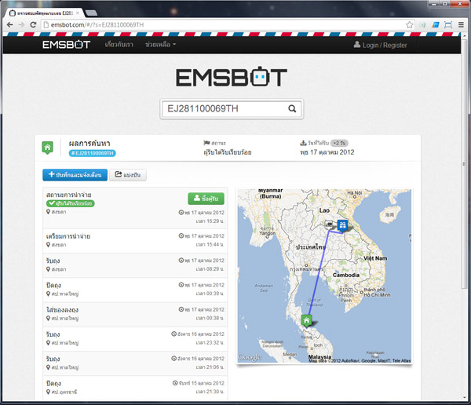471x405 pixels.
Task: Reload the page with the refresh icon
Action: [x=33, y=24]
